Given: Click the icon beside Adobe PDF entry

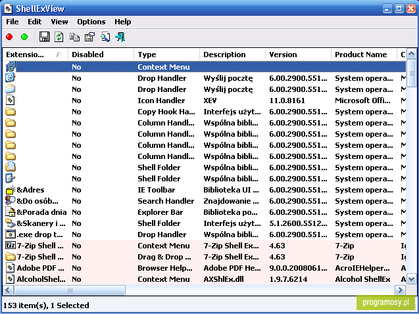Looking at the screenshot, I should [x=11, y=267].
